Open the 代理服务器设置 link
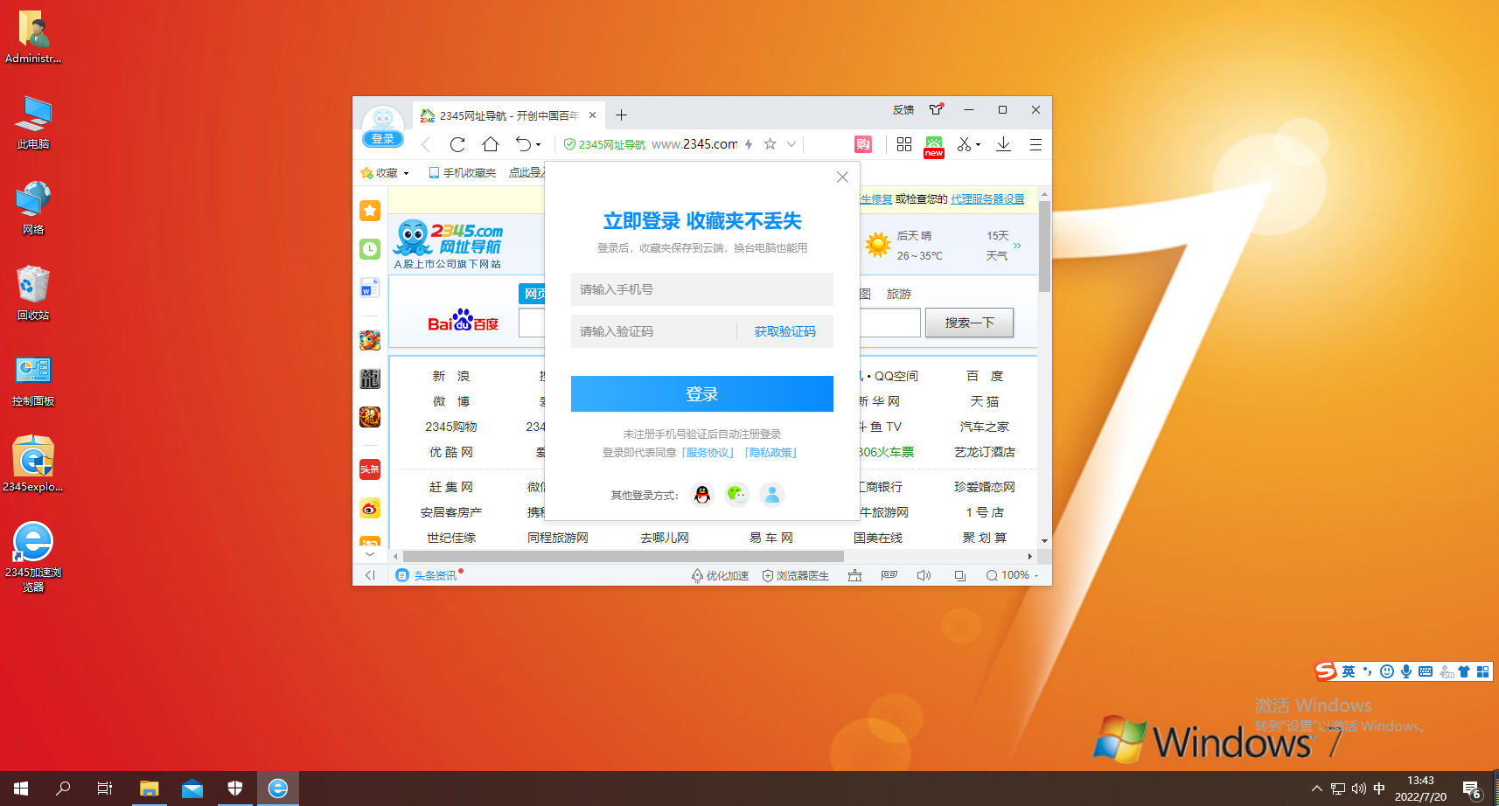Viewport: 1499px width, 806px height. click(x=987, y=199)
